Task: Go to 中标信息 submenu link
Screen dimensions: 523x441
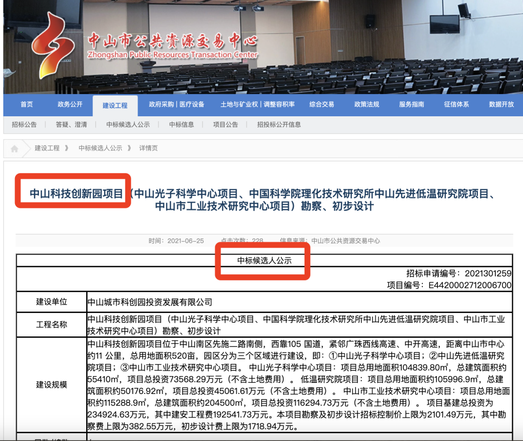Action: 182,125
